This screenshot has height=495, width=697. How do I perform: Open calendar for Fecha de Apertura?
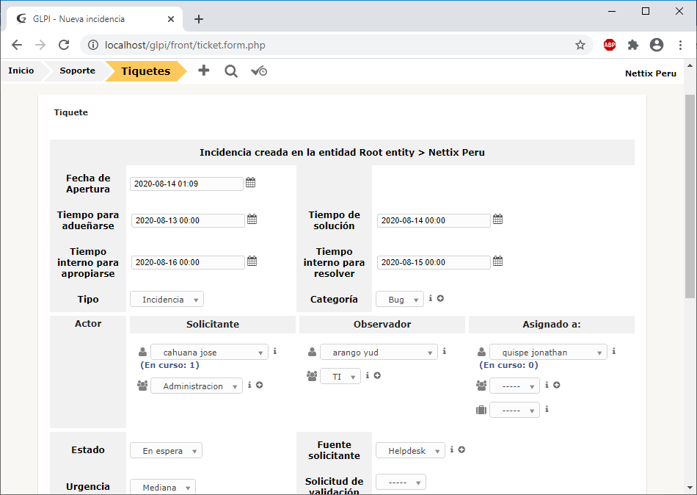[x=250, y=183]
